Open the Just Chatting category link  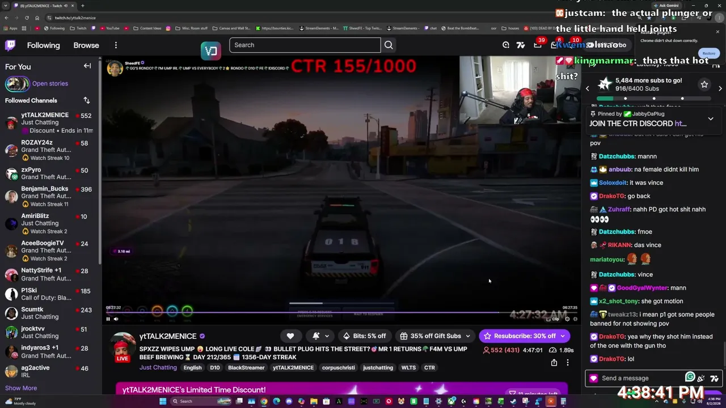(x=158, y=368)
